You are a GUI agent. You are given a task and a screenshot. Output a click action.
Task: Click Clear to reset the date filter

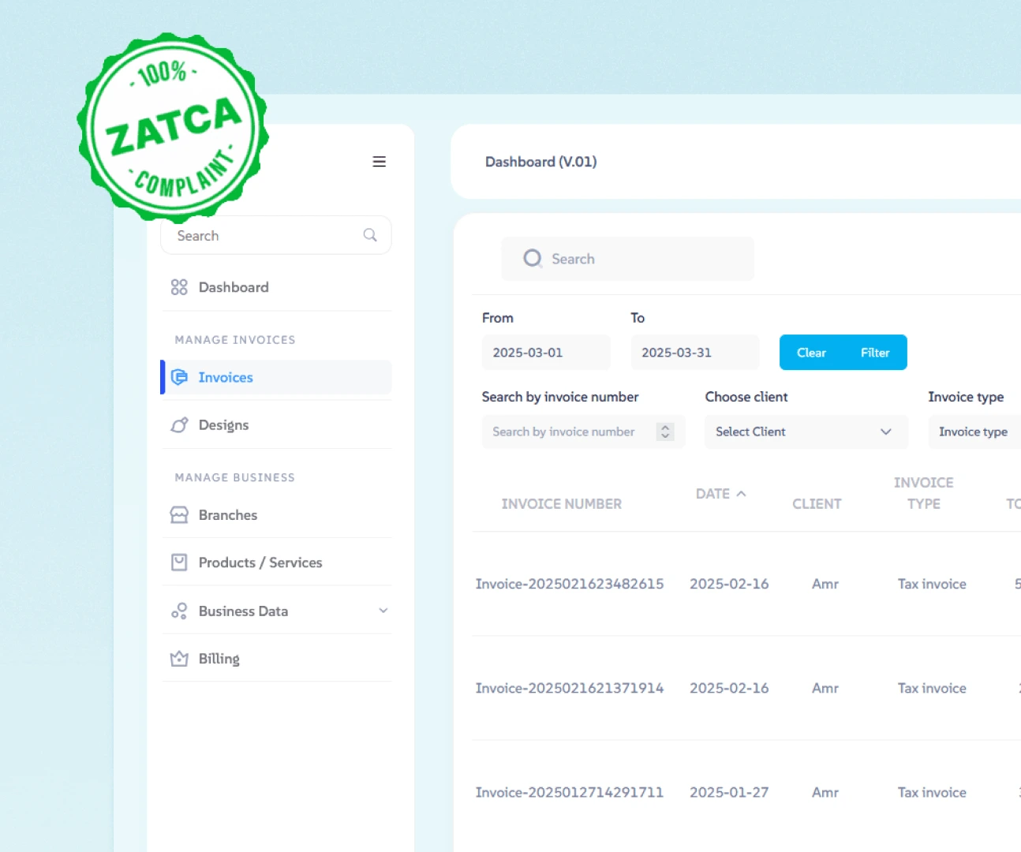pyautogui.click(x=811, y=353)
